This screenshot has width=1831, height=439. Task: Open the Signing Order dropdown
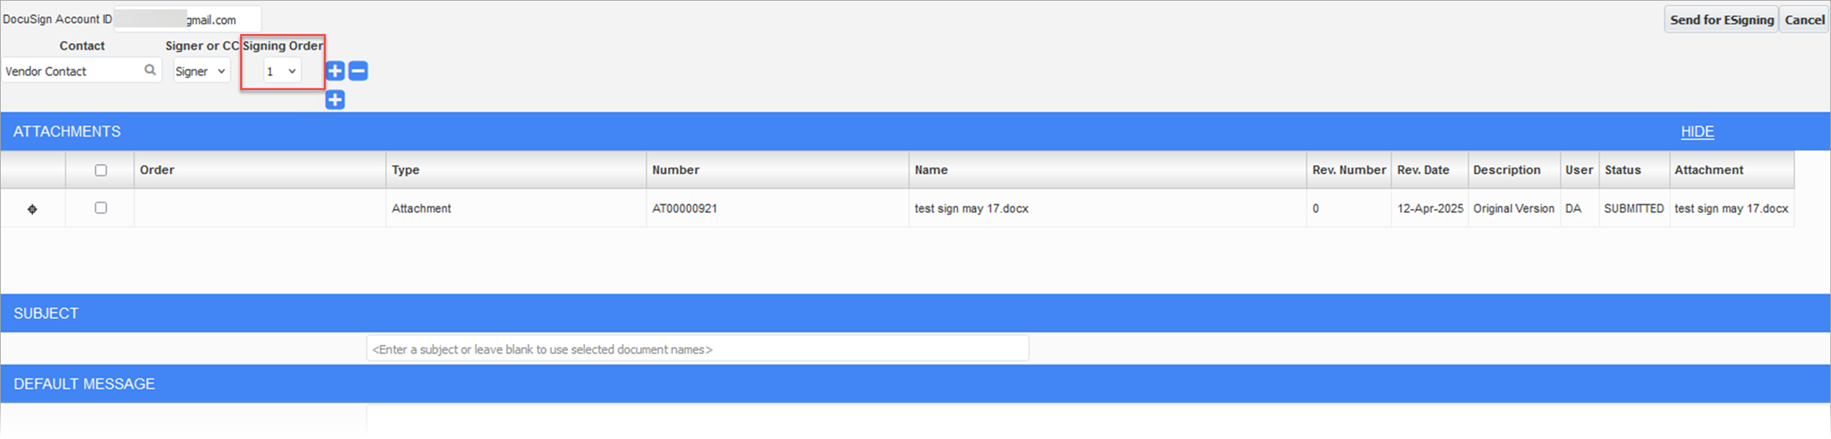pyautogui.click(x=282, y=71)
